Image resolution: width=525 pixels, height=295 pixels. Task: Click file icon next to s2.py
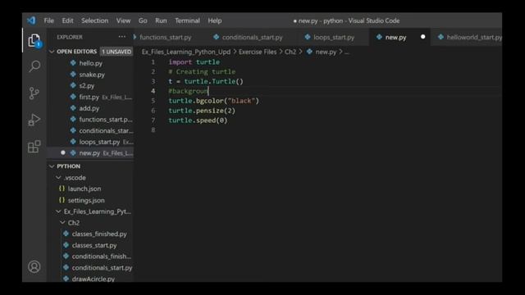pos(73,85)
